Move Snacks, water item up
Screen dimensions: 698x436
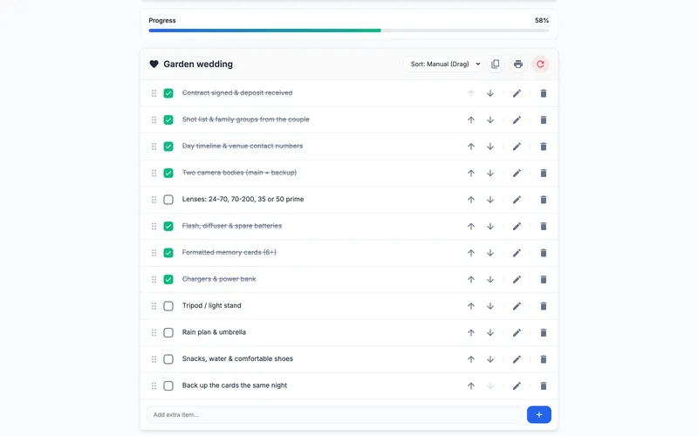tap(471, 359)
